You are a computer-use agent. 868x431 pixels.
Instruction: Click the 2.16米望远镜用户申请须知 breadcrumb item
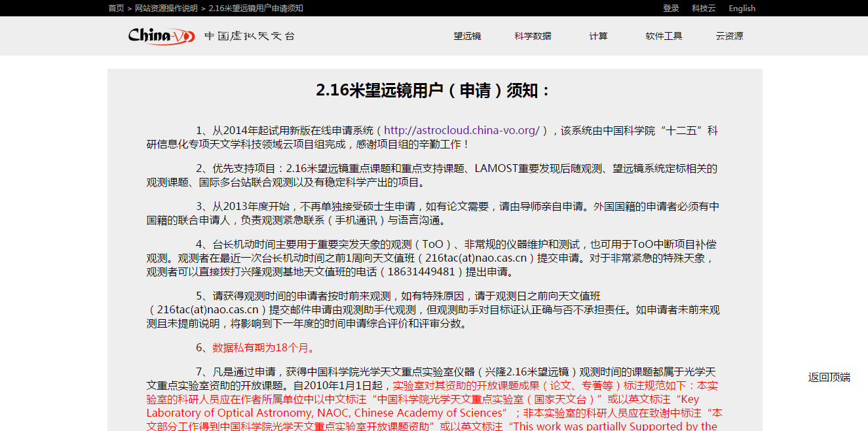tap(255, 8)
